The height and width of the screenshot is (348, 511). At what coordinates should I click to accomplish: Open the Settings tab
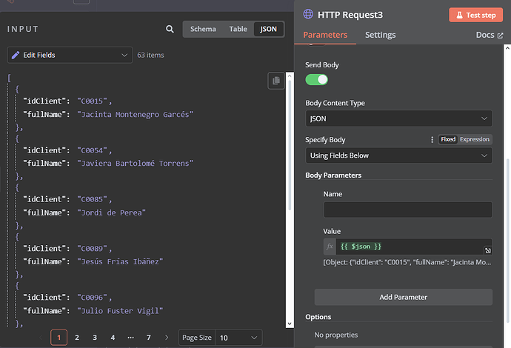pos(381,35)
